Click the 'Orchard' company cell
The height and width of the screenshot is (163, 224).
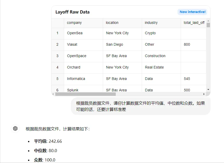[83, 67]
